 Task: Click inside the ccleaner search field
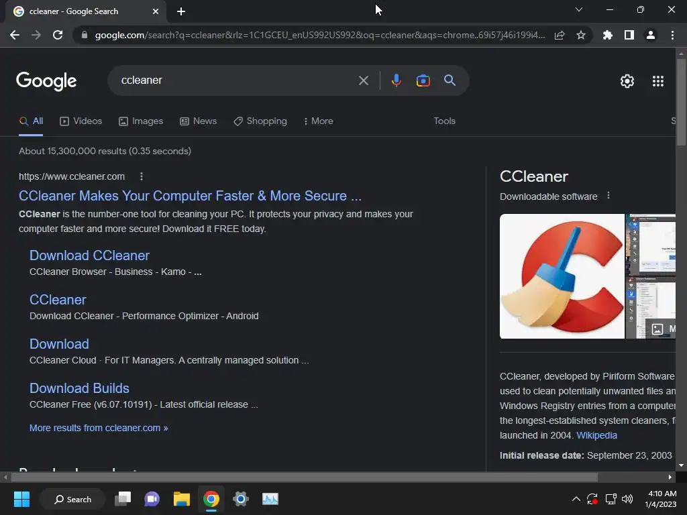coord(237,80)
